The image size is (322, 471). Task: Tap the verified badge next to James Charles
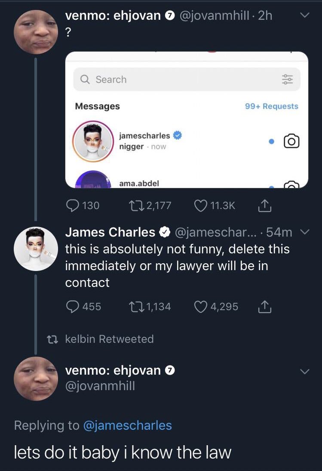[x=164, y=233]
